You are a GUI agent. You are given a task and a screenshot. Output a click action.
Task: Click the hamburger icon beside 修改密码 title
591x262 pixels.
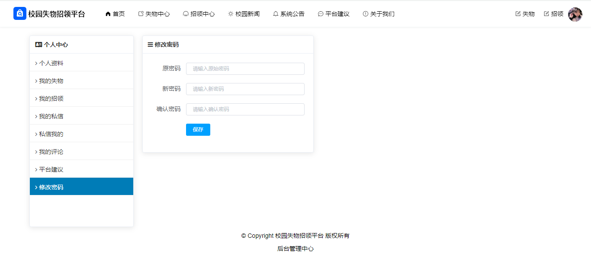[150, 45]
